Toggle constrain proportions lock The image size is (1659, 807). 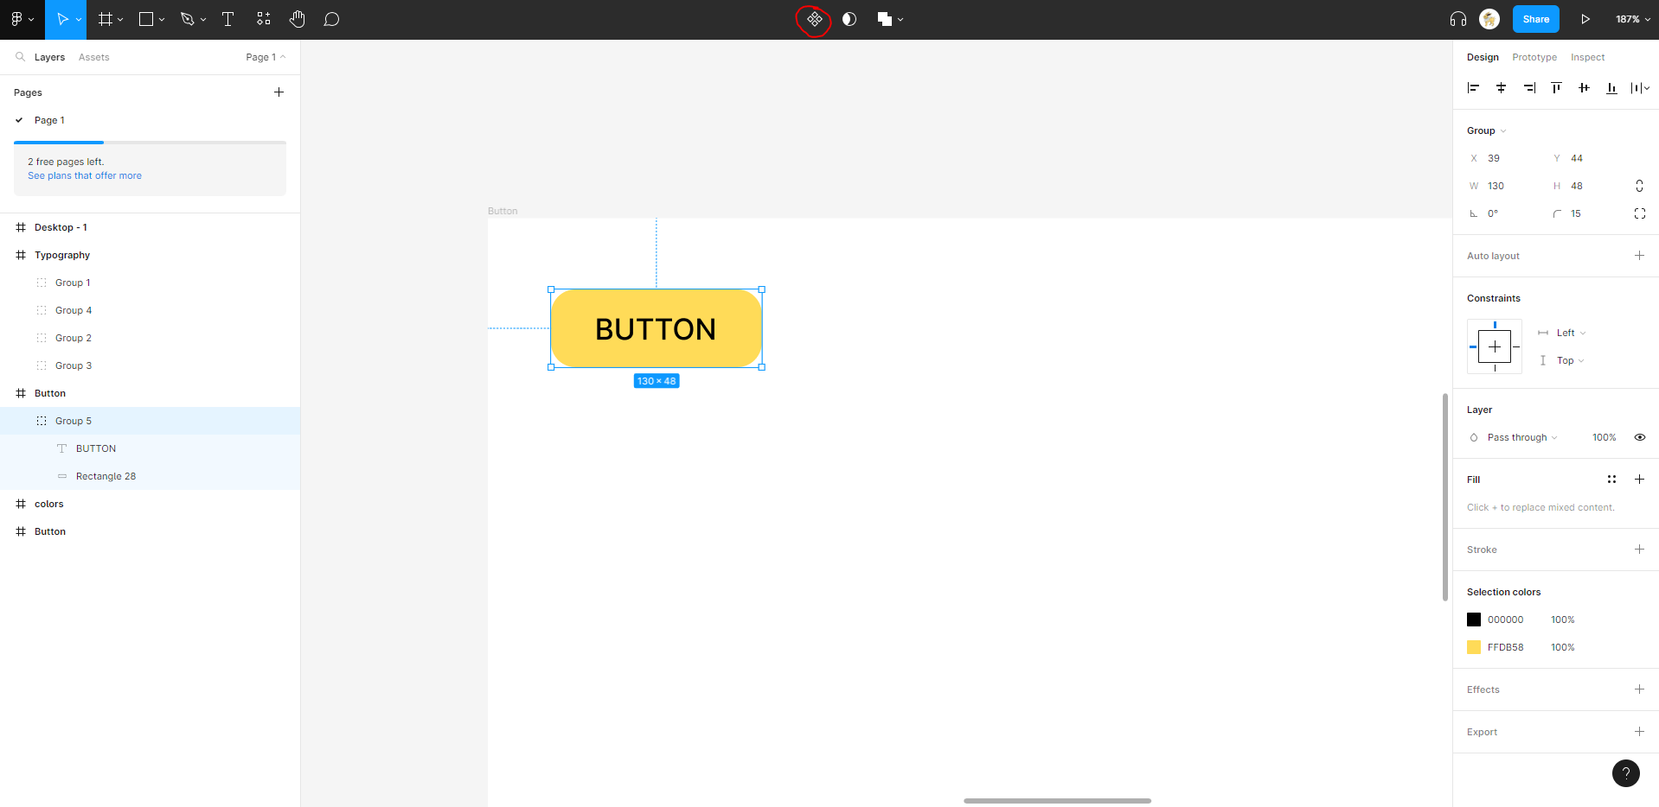1639,186
